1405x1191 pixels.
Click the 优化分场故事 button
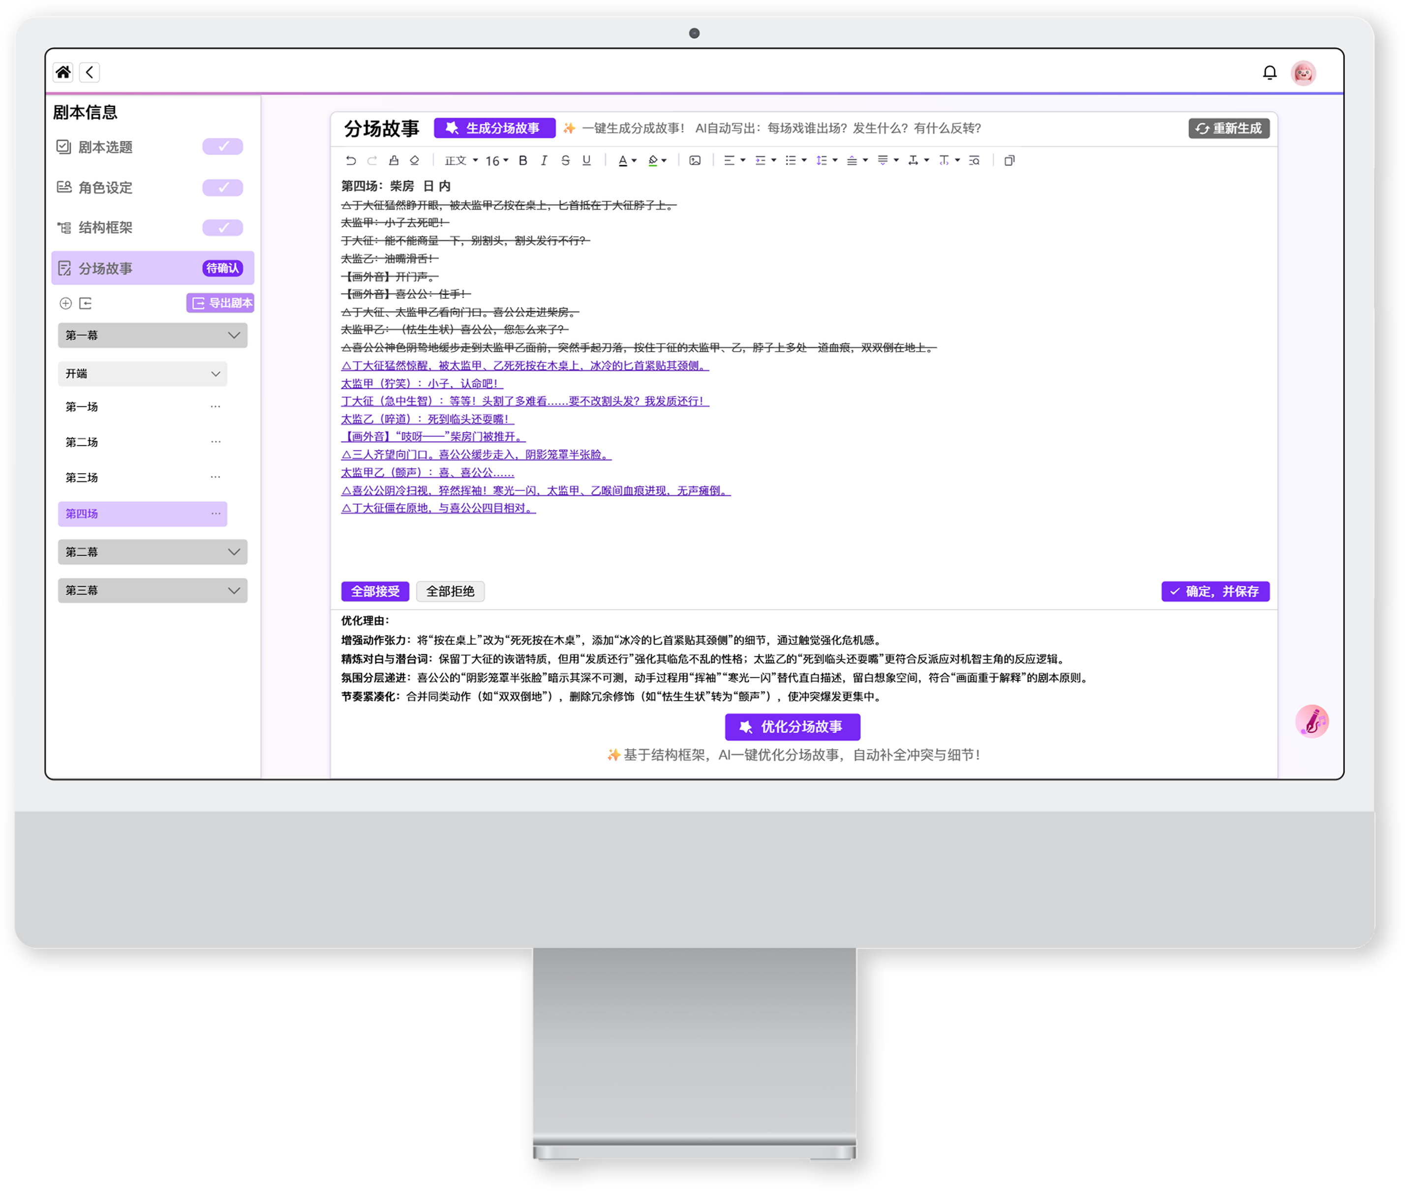point(793,727)
